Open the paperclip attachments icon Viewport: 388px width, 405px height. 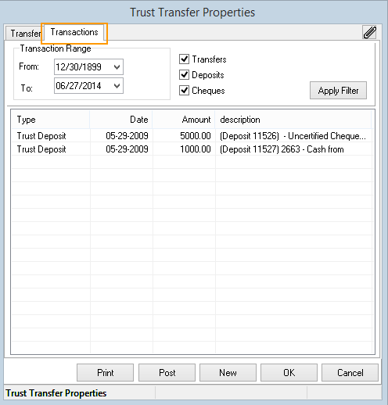[x=370, y=32]
